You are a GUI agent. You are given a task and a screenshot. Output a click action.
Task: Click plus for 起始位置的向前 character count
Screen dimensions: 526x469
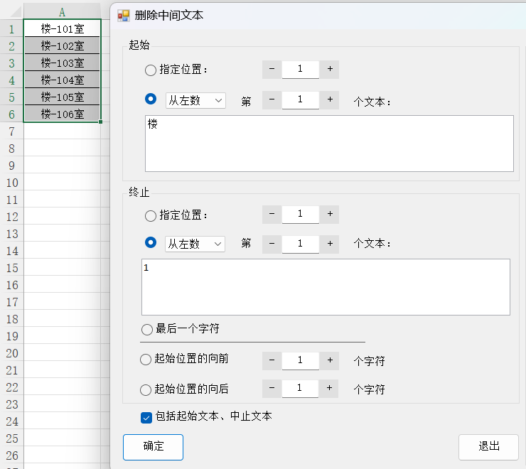pos(329,360)
